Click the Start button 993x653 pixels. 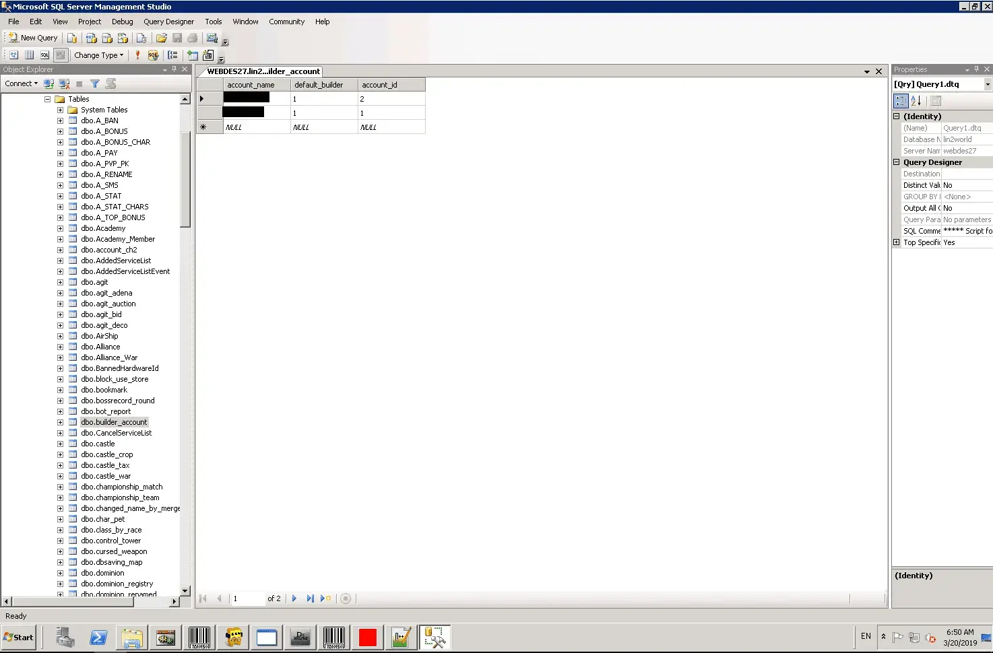pos(19,638)
